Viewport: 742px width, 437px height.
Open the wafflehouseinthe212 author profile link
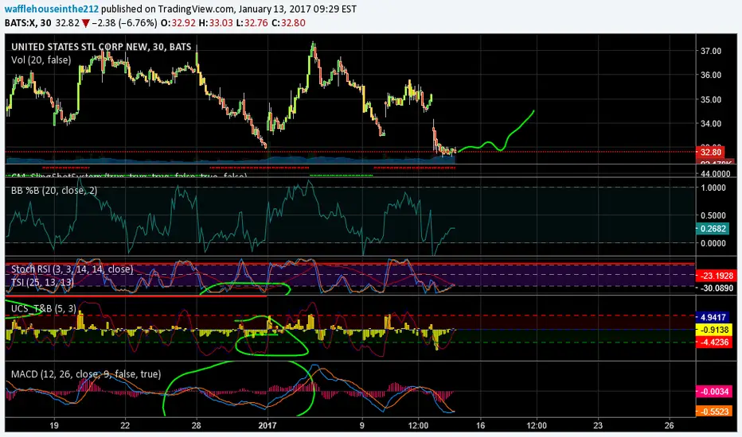[x=52, y=9]
